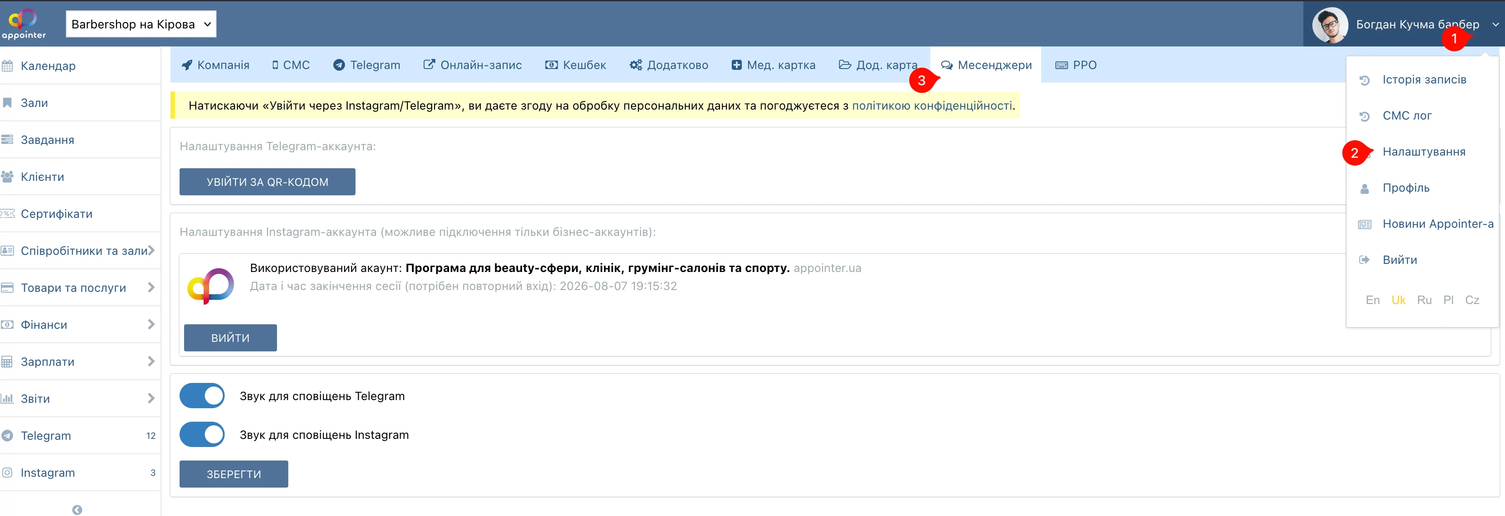Select the Месенджери tab
The width and height of the screenshot is (1505, 516).
point(986,65)
